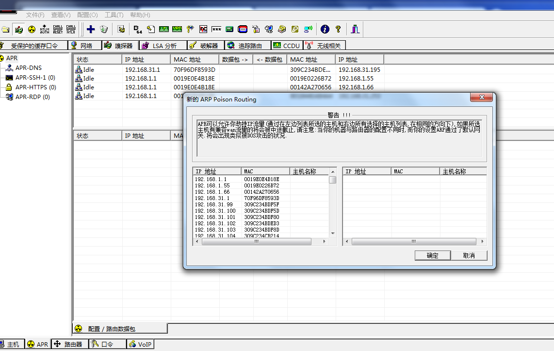The image size is (554, 351).
Task: Click the Start/Stop Sniffer network card icon
Action: coord(19,29)
